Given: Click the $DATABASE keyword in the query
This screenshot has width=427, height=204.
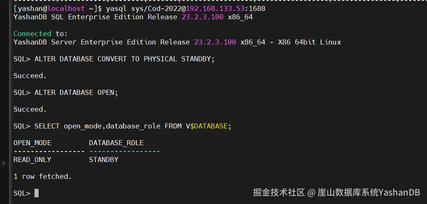Looking at the screenshot, I should [x=209, y=126].
